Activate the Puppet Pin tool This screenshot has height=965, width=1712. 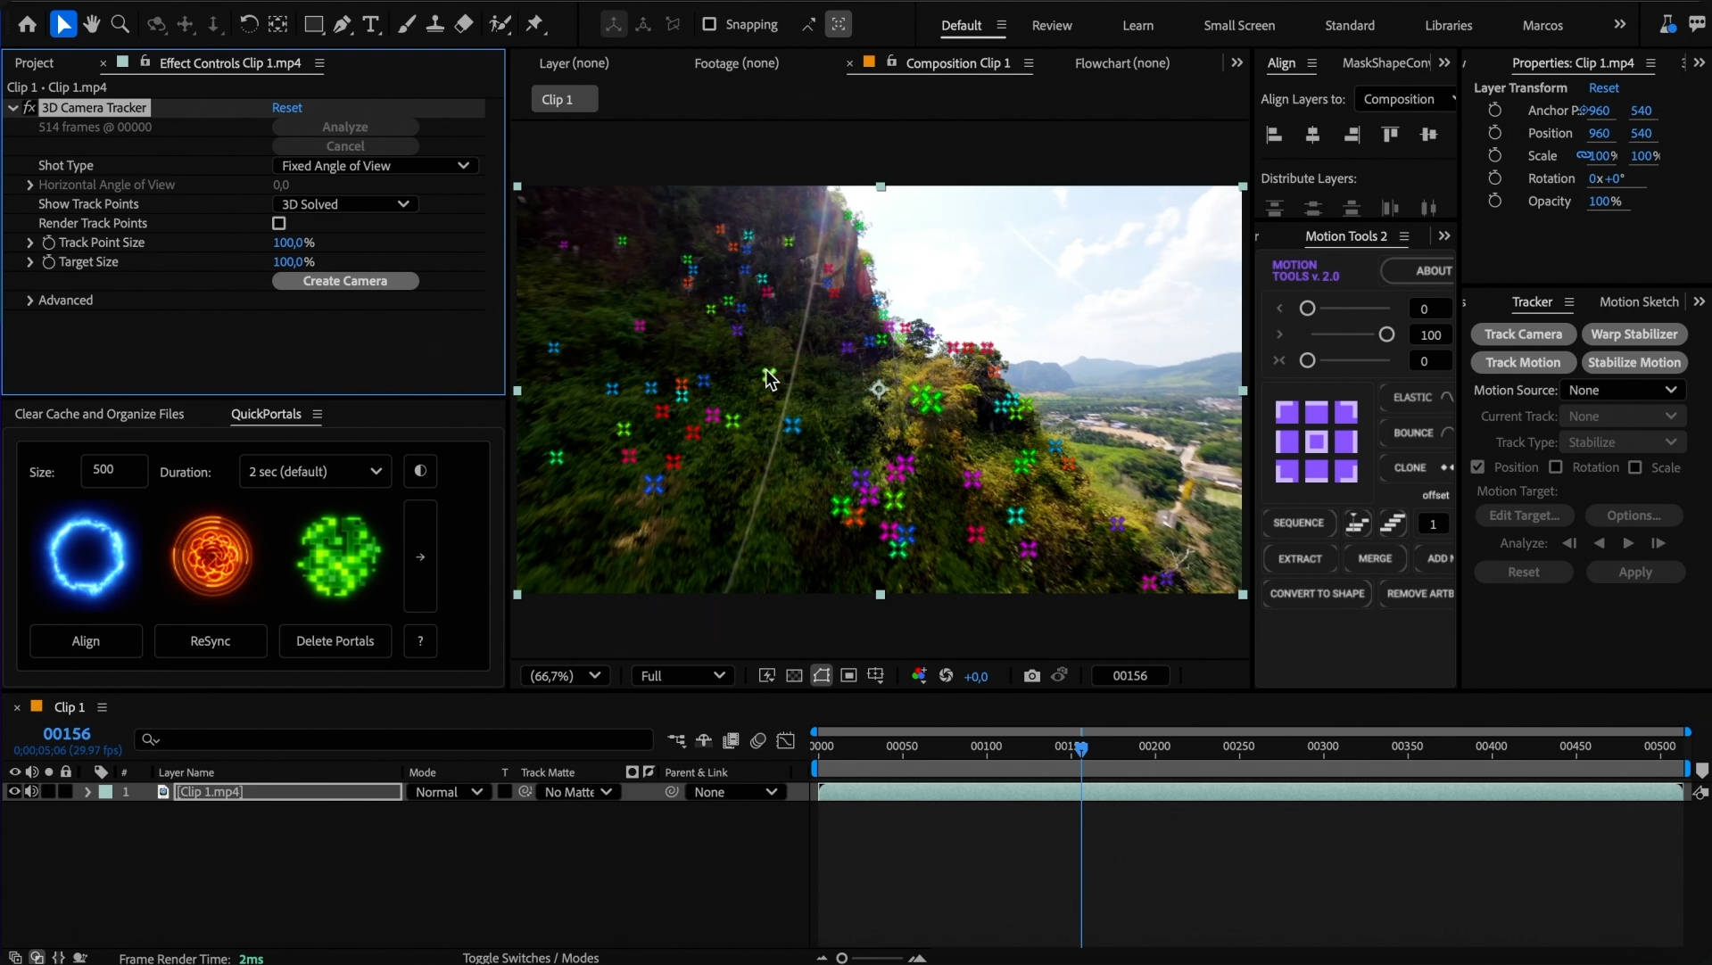535,24
